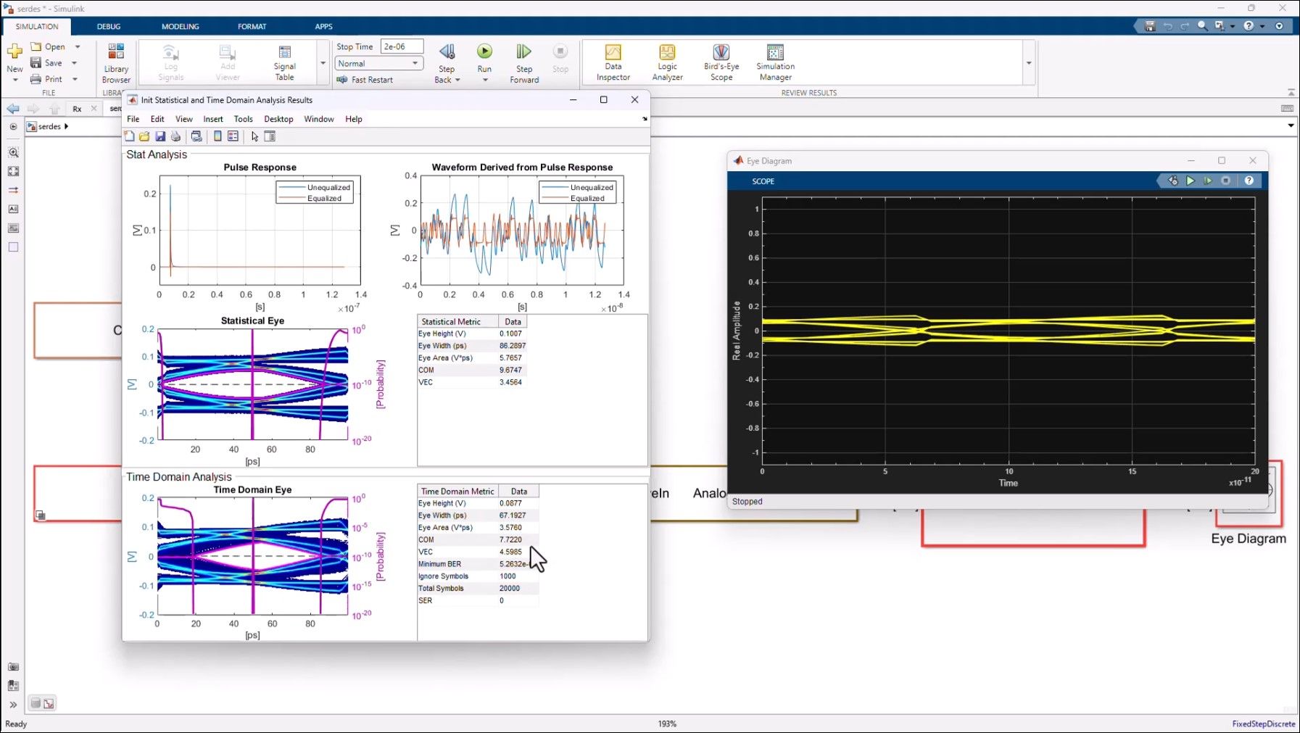
Task: Open settings on the Eye Diagram scope toolbar
Action: pos(1173,181)
